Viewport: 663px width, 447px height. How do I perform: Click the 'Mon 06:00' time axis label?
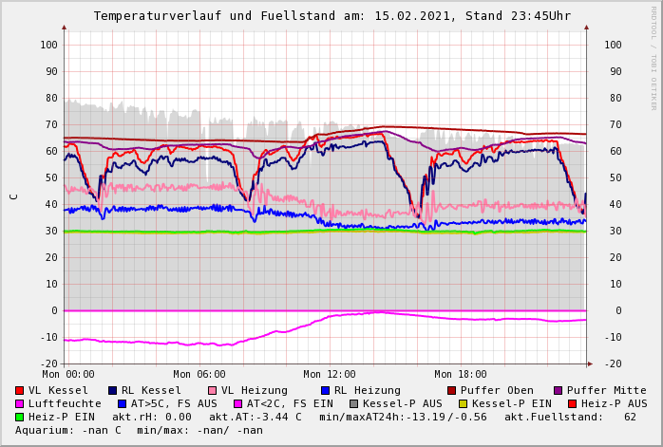tap(199, 374)
